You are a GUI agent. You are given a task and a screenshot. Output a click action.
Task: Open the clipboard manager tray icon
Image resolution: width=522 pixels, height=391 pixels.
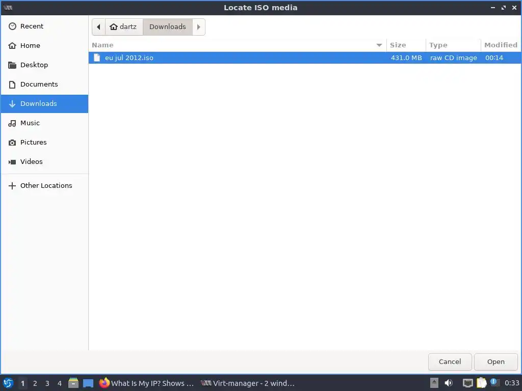[x=481, y=383]
